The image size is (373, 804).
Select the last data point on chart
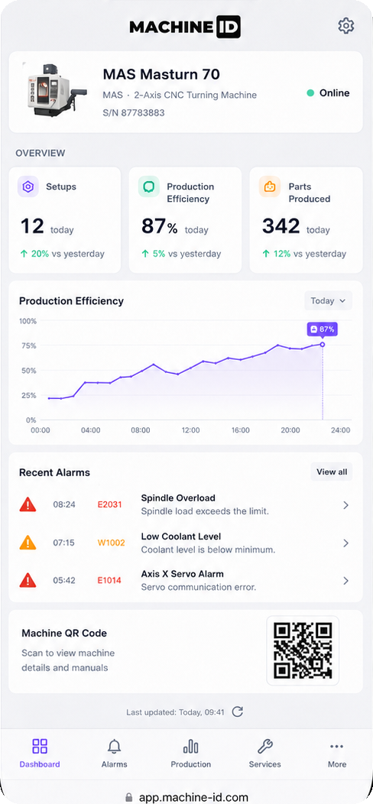coord(323,345)
